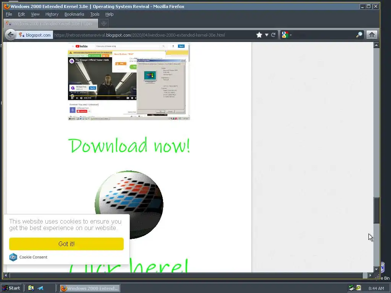
Task: Bookmark this page with the star icon
Action: pos(259,35)
